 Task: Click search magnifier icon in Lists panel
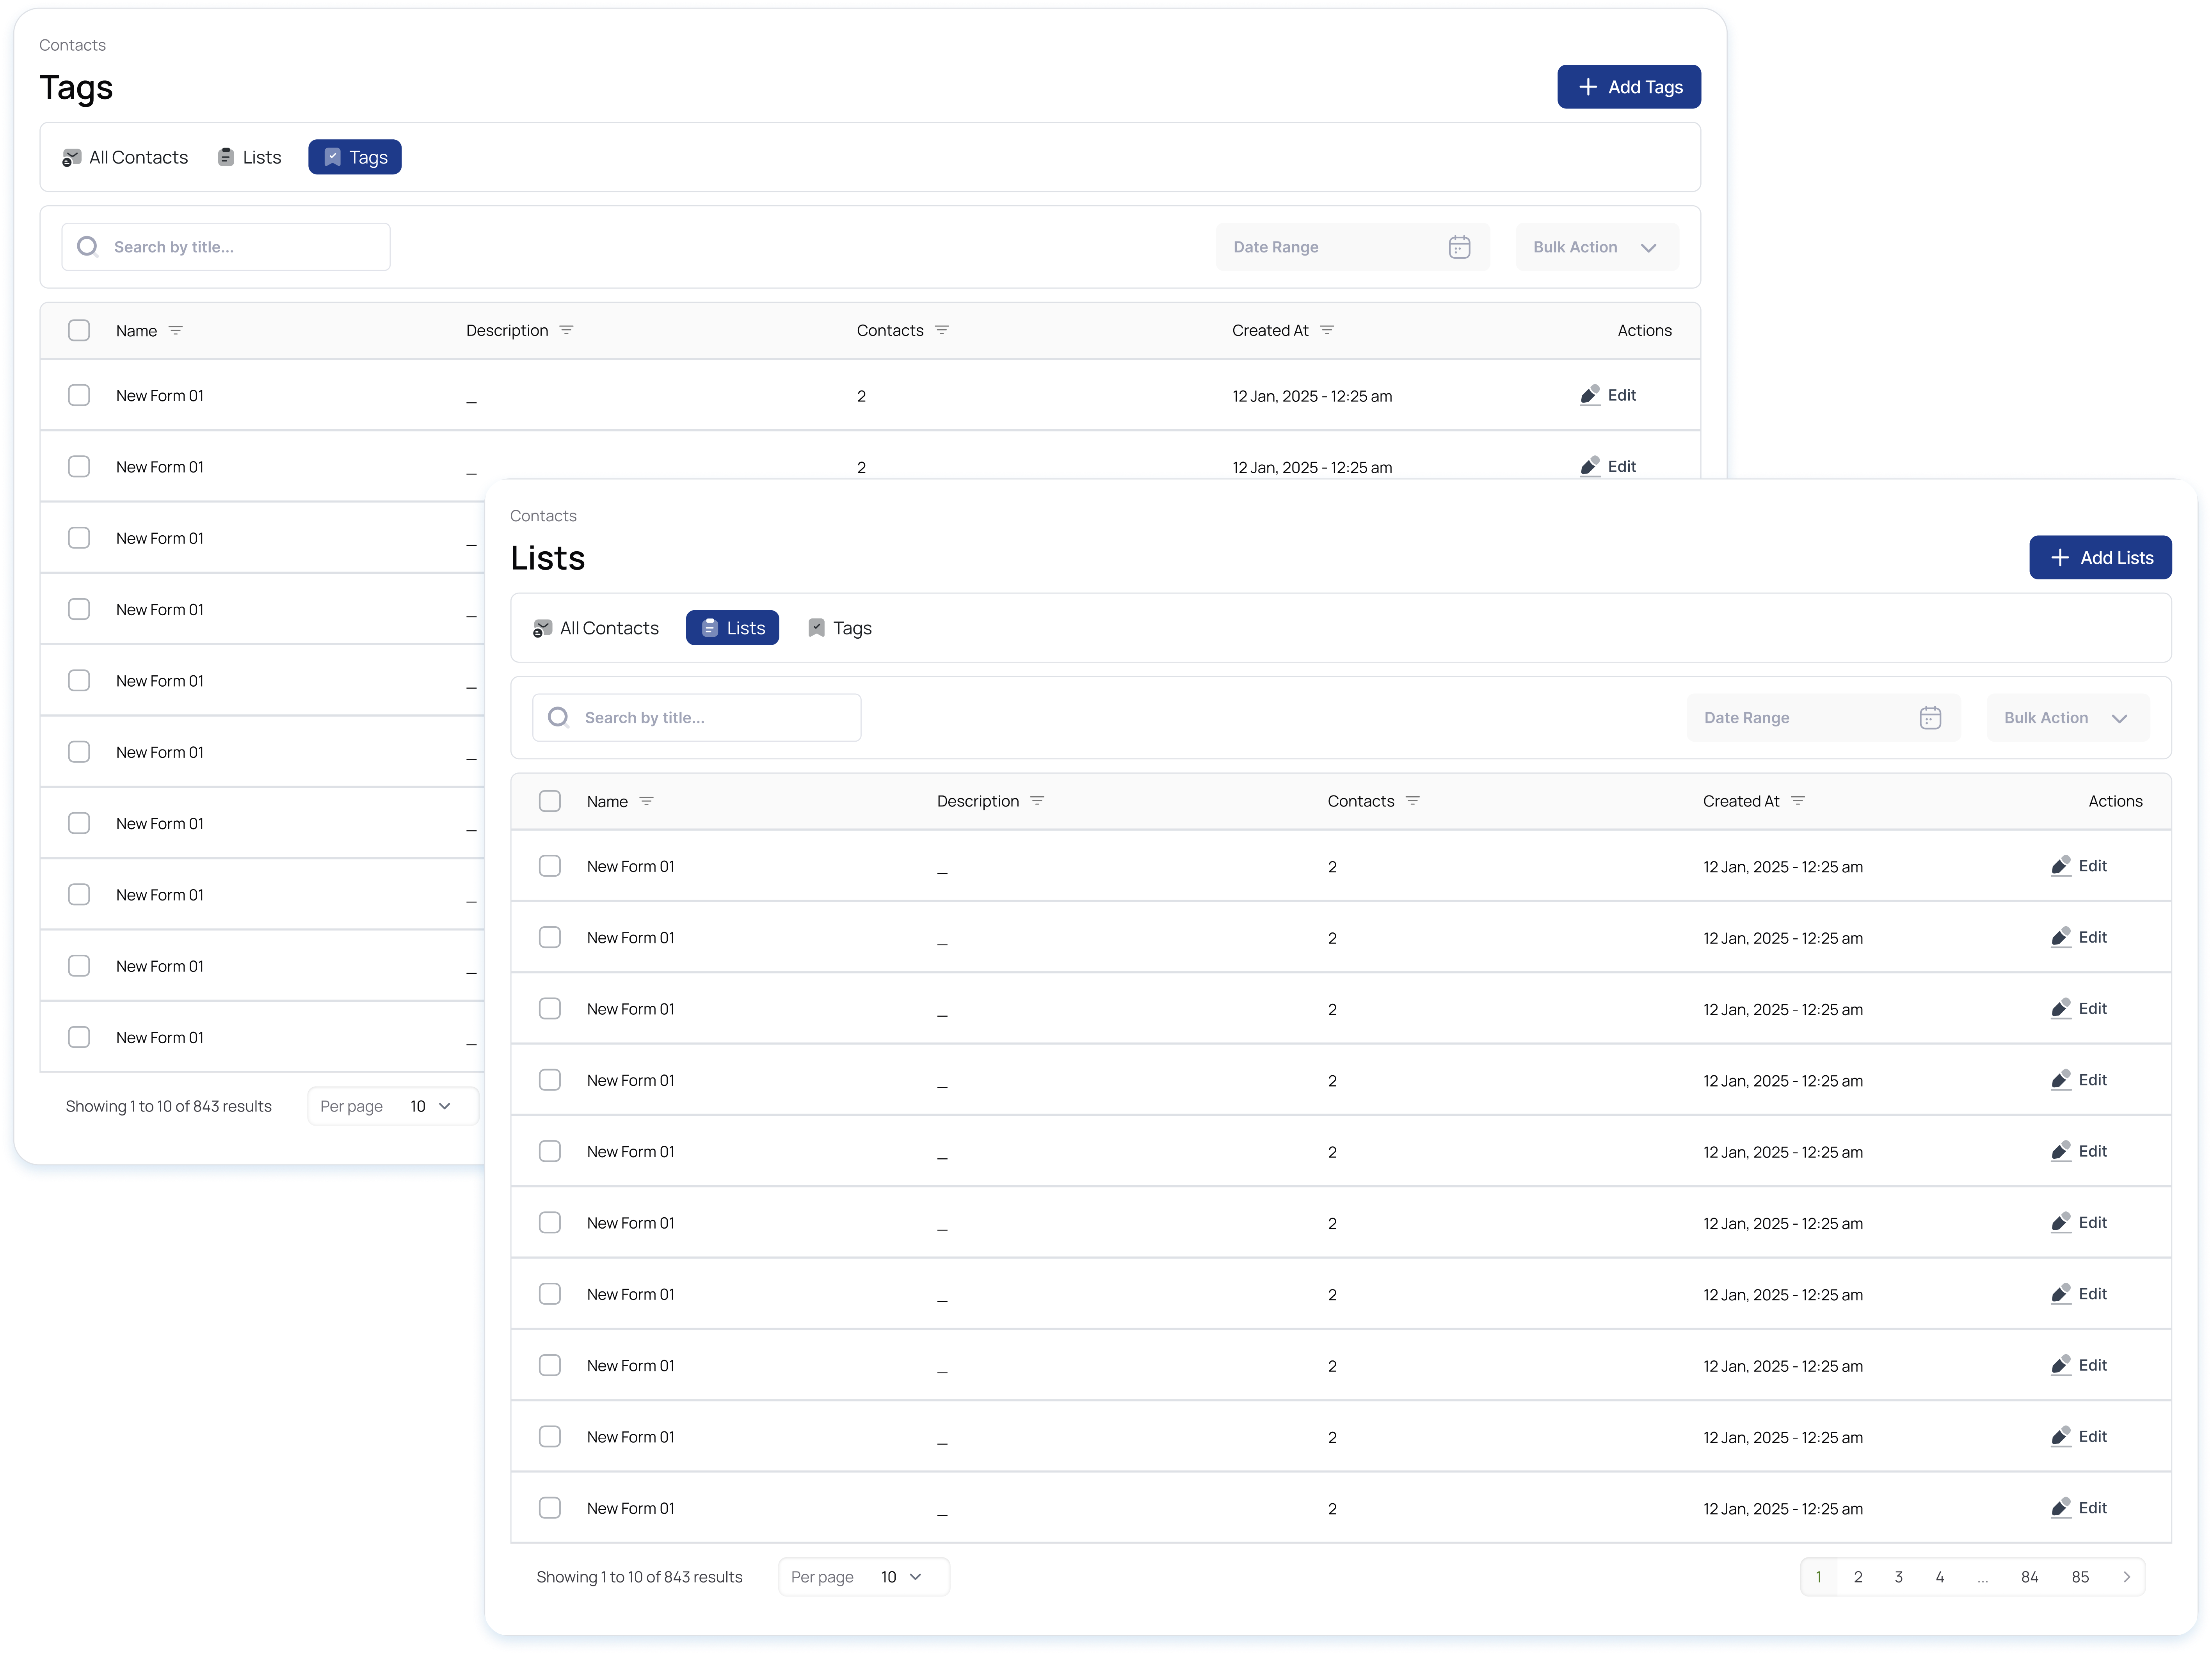coord(558,718)
